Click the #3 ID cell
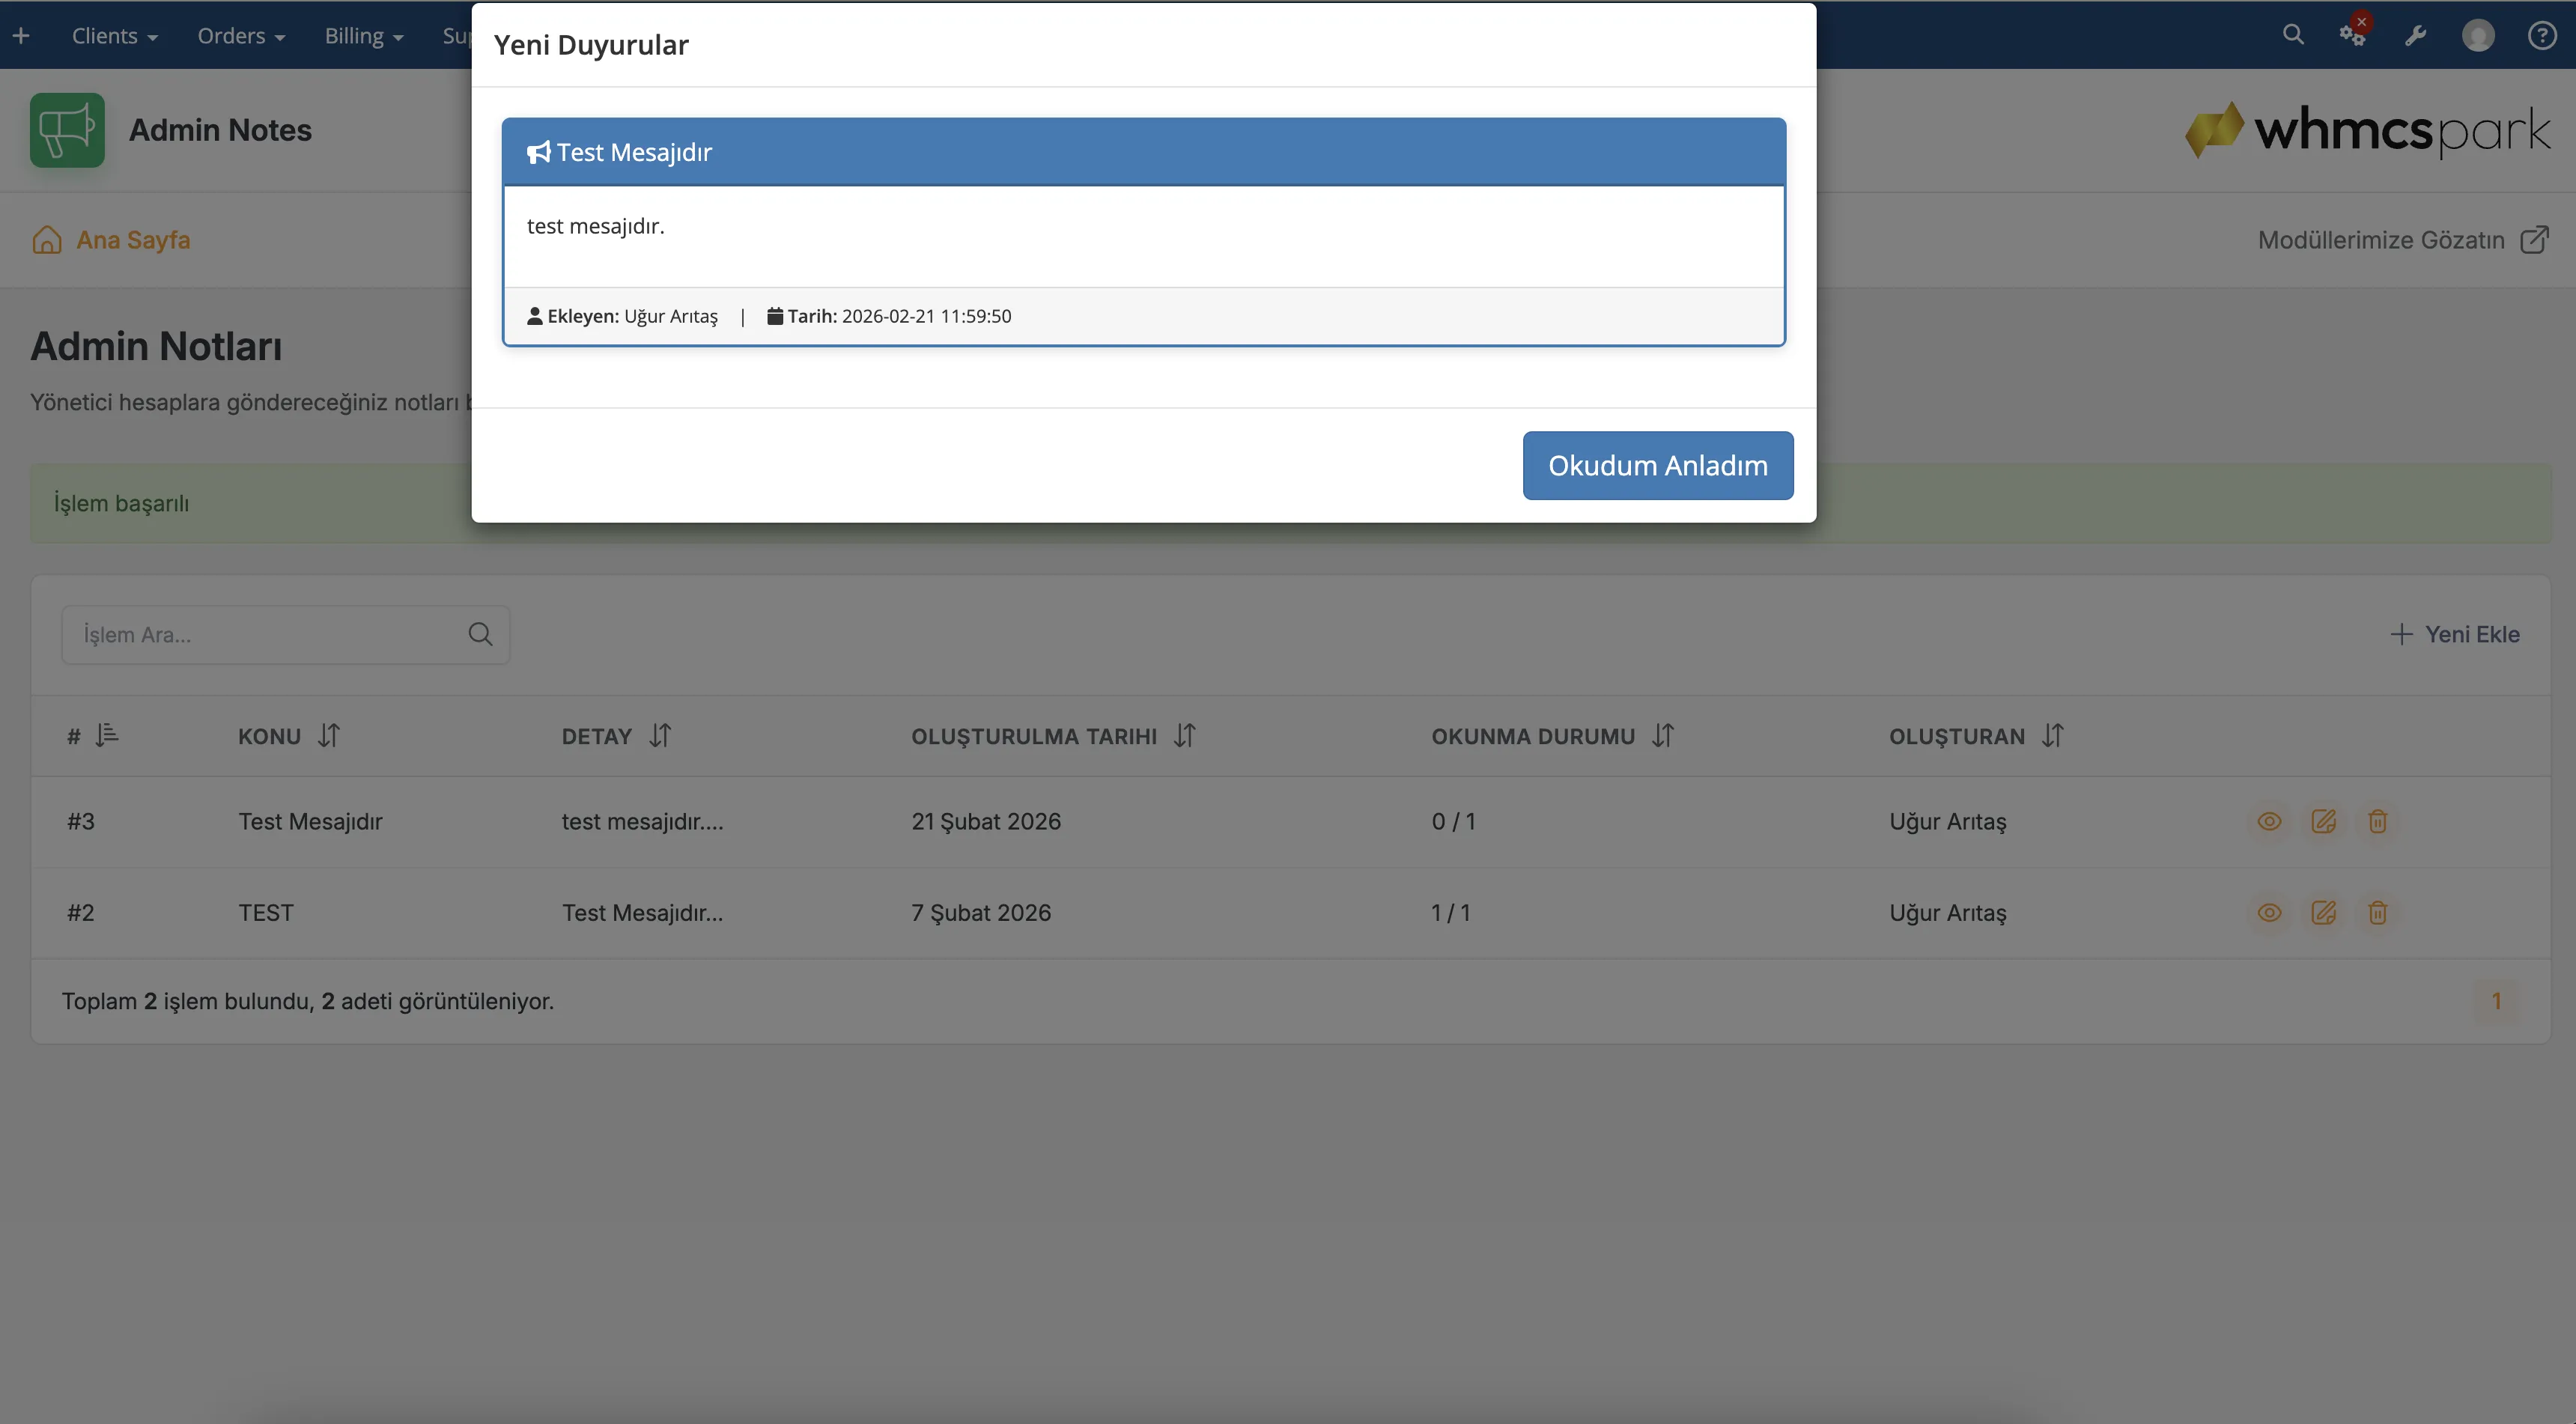2576x1424 pixels. pyautogui.click(x=80, y=821)
